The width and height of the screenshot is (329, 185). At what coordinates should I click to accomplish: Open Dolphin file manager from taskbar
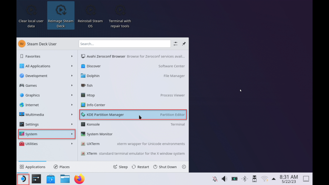pyautogui.click(x=65, y=179)
